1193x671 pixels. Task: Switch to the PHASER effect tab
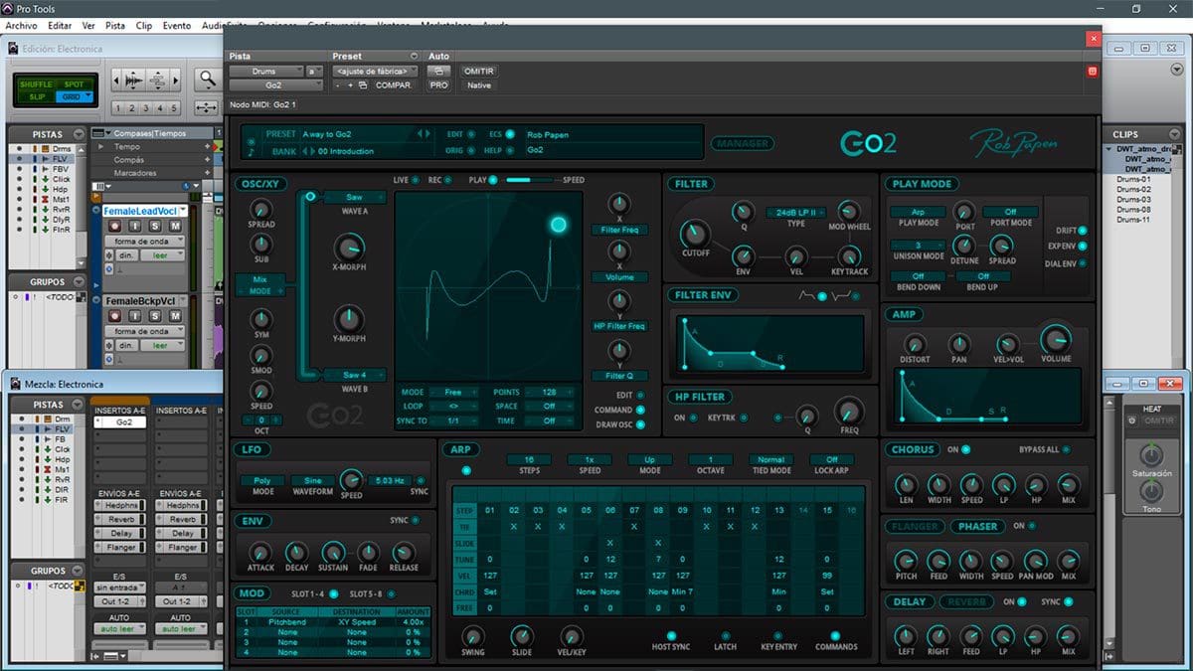976,526
